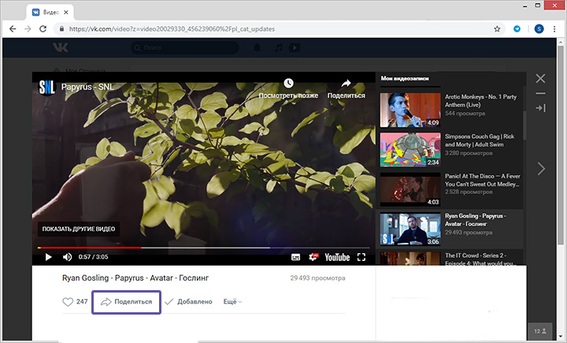Close the video overlay with X icon

point(540,79)
